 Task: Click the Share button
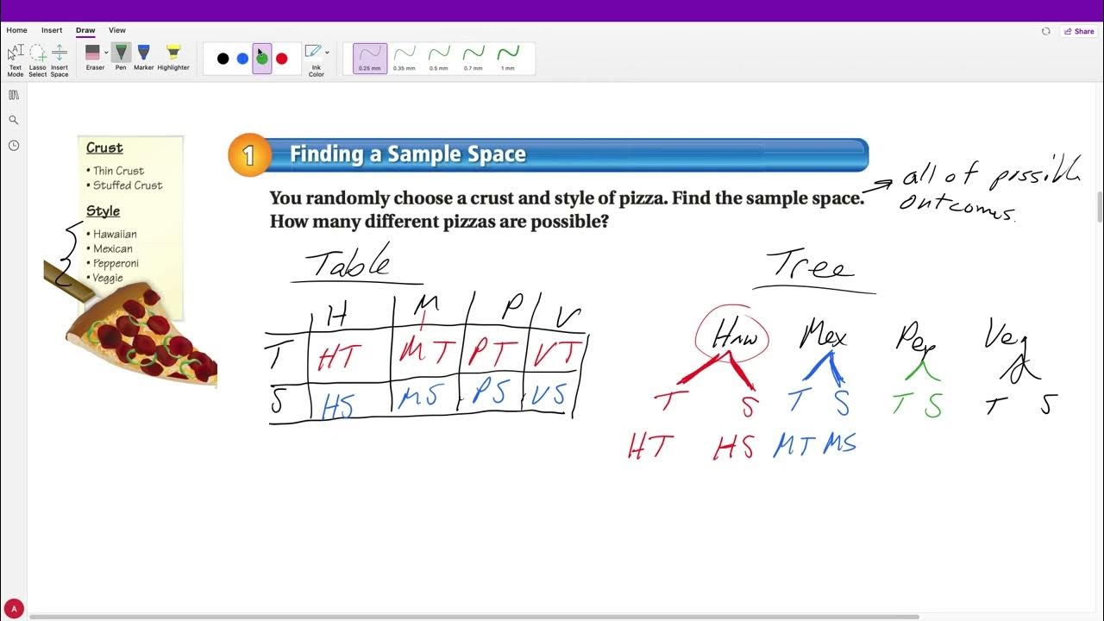click(1079, 31)
